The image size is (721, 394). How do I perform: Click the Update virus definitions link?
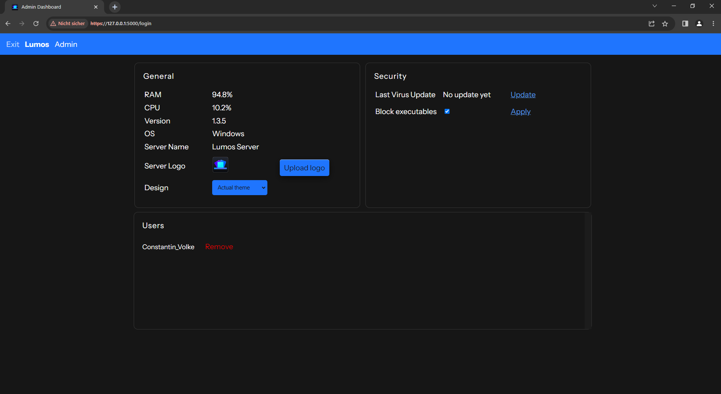[523, 95]
